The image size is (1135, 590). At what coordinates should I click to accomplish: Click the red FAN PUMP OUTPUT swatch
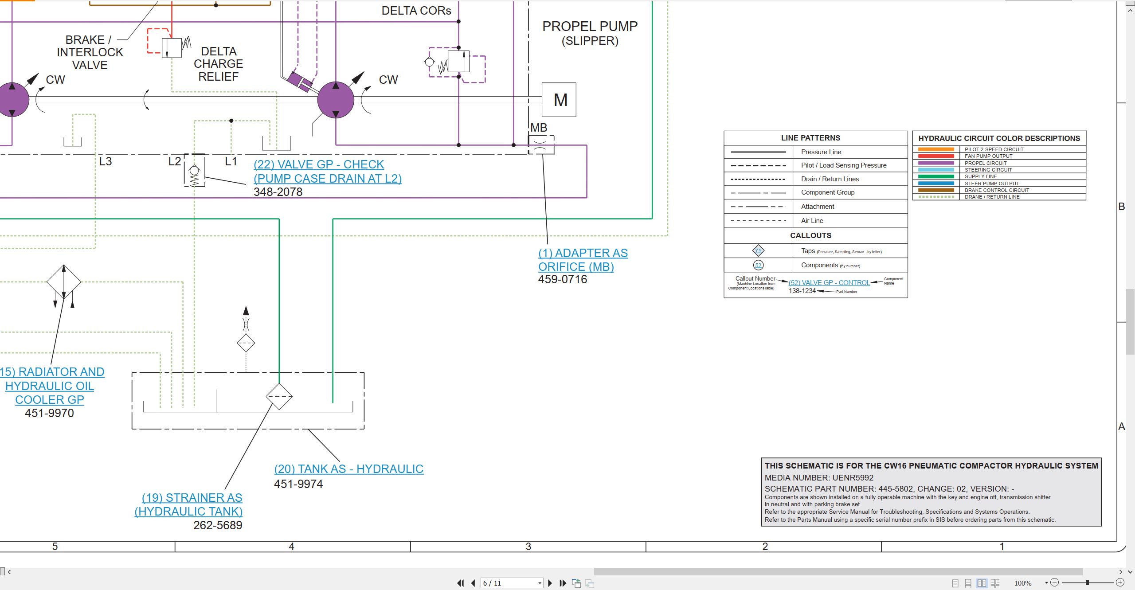click(936, 156)
